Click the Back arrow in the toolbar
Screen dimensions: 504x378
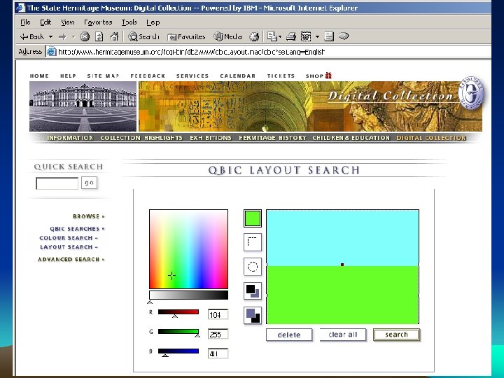click(x=31, y=36)
